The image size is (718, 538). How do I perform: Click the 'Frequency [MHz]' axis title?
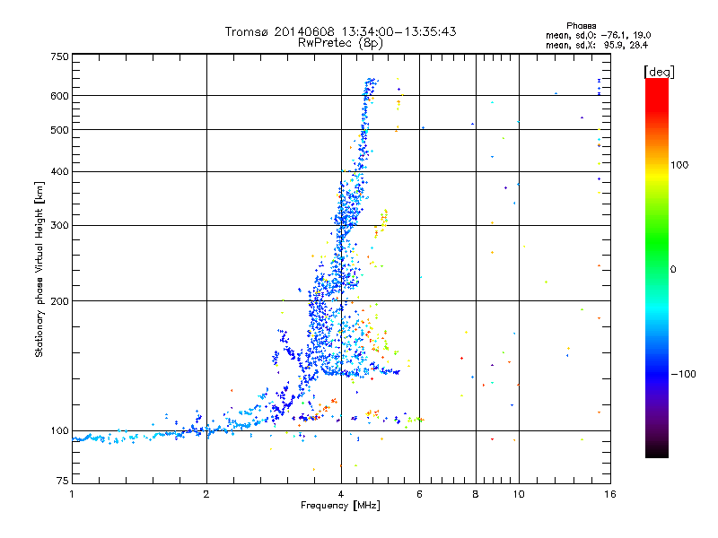[340, 506]
